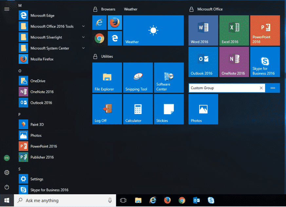The height and width of the screenshot is (207, 286).
Task: Launch Publisher 2016 from the app list
Action: pos(52,157)
